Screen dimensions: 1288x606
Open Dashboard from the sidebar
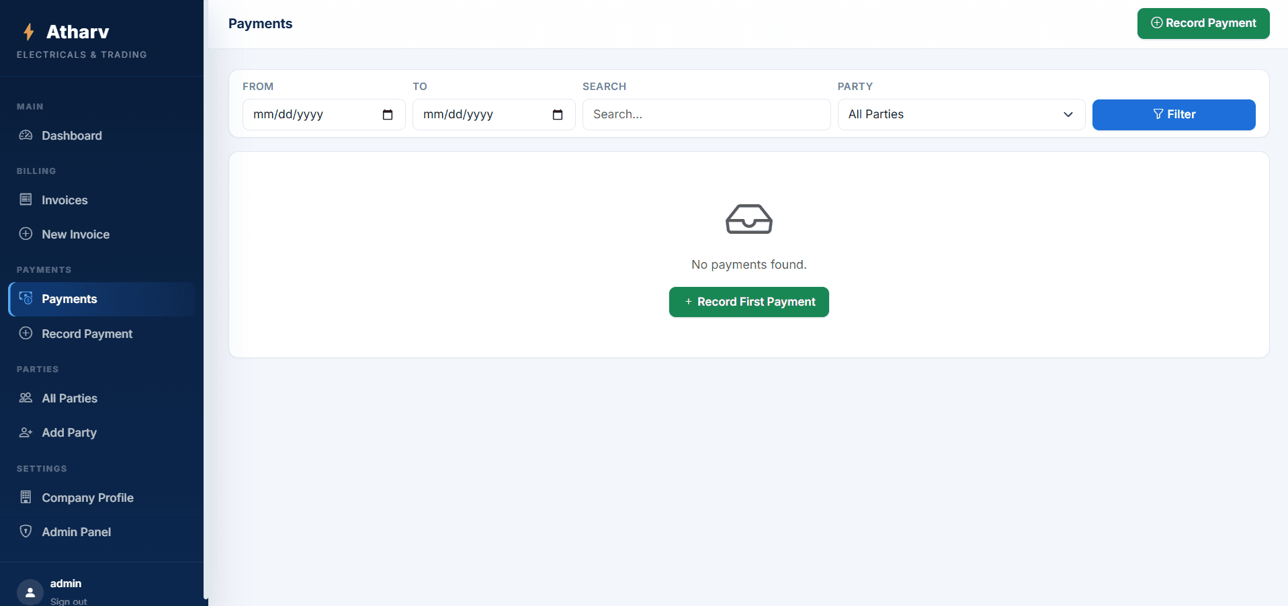[x=102, y=136]
